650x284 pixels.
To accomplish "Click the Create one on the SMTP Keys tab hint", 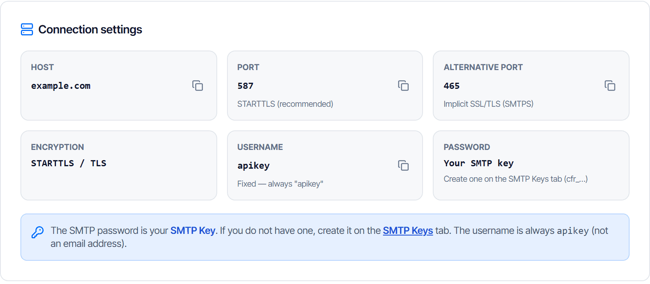I will (516, 179).
